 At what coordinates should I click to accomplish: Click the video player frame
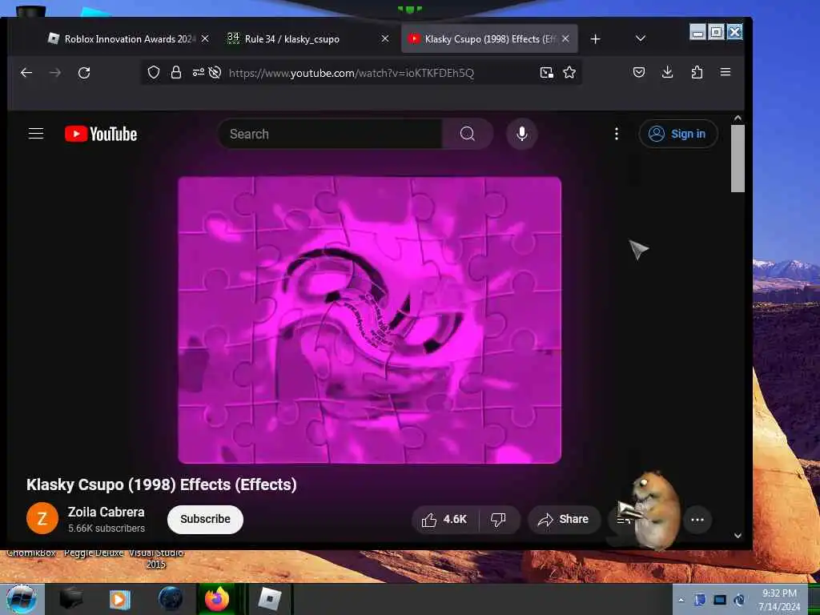point(370,320)
